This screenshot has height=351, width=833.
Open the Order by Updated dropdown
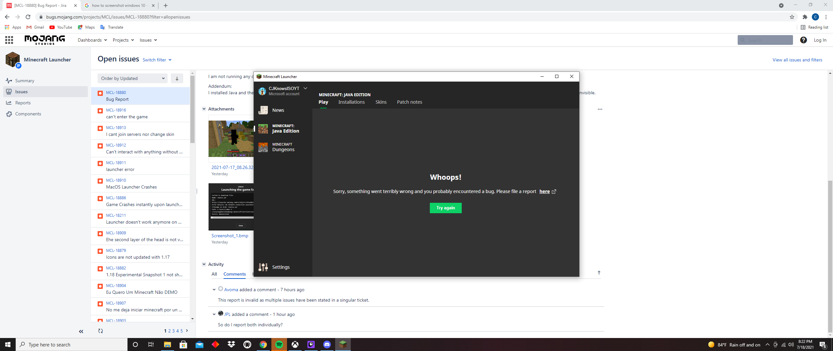point(132,78)
